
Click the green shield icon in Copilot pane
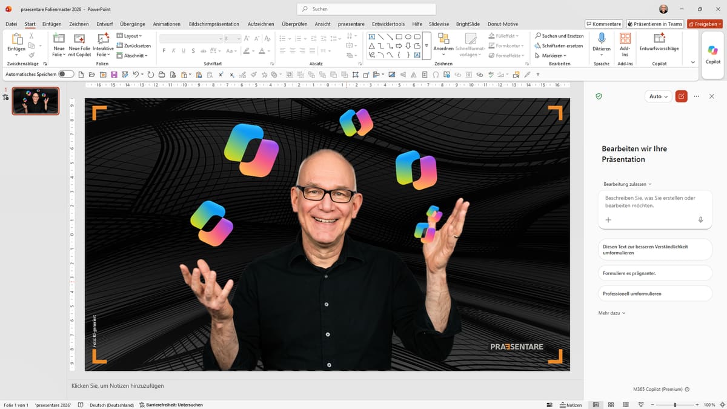tap(599, 96)
